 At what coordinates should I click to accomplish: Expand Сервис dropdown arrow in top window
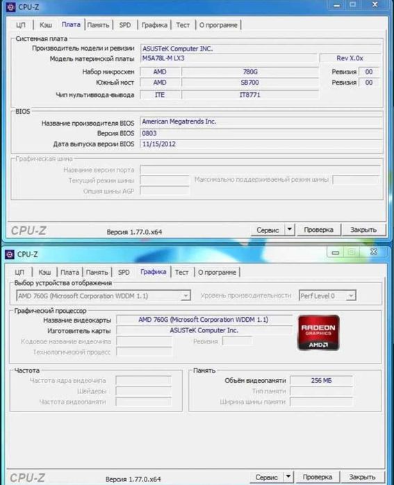tap(289, 230)
